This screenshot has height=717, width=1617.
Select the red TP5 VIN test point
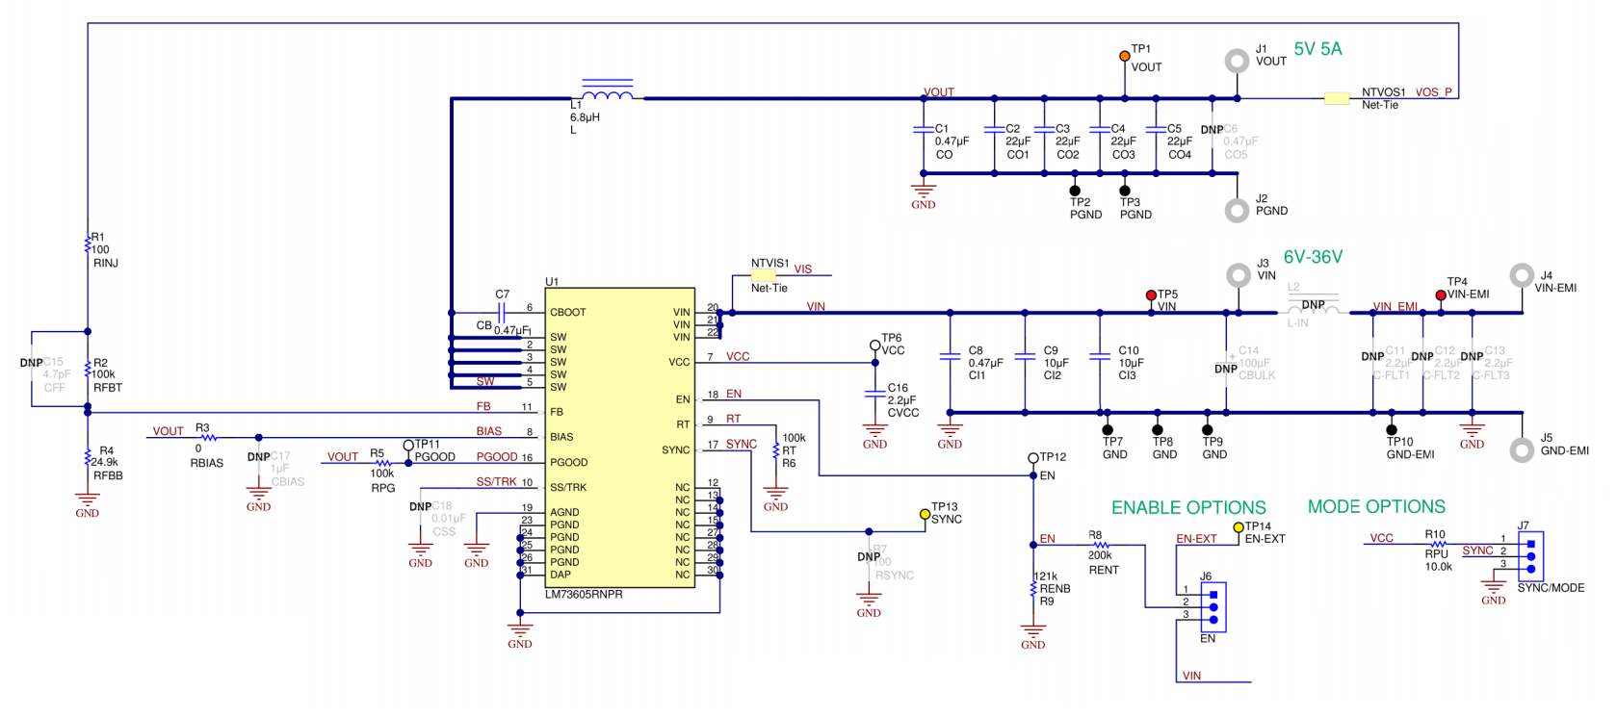tap(1151, 295)
